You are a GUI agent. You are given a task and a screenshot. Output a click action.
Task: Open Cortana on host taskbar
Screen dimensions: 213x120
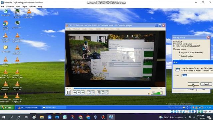[19, 117]
